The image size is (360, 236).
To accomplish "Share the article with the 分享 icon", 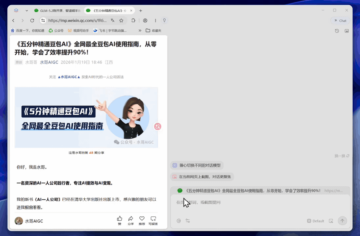I will tap(131, 221).
